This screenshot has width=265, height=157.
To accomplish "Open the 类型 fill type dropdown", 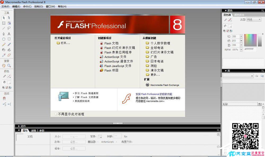I will click(254, 19).
